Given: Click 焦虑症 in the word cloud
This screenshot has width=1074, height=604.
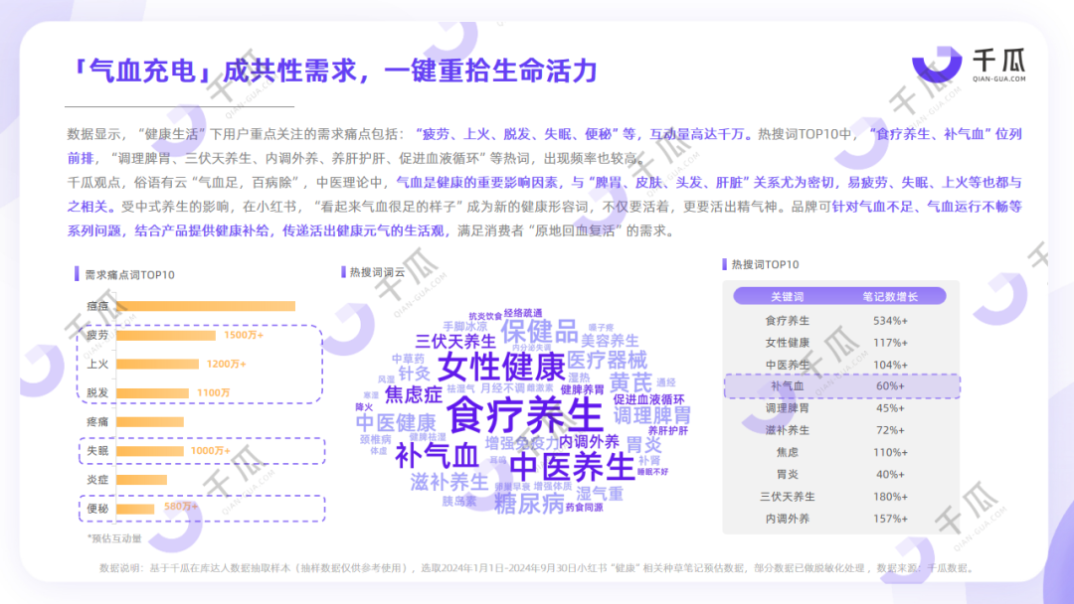Looking at the screenshot, I should (413, 394).
